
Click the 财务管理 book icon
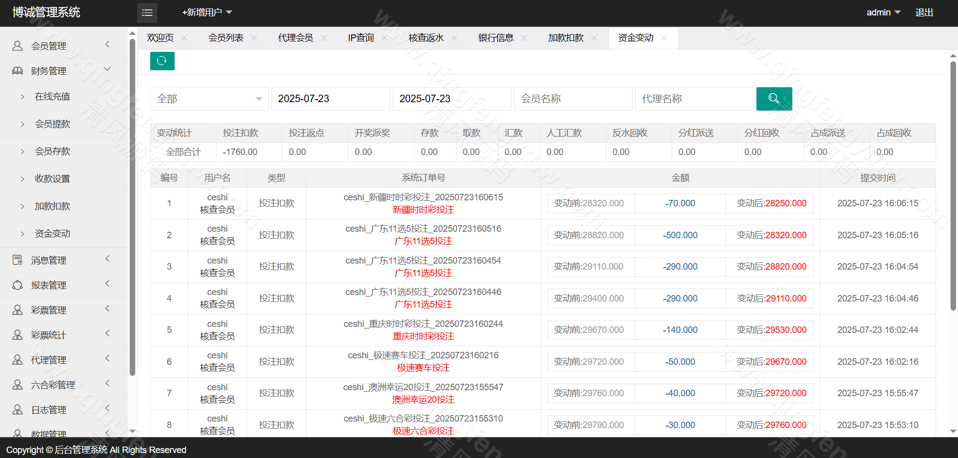[x=17, y=71]
